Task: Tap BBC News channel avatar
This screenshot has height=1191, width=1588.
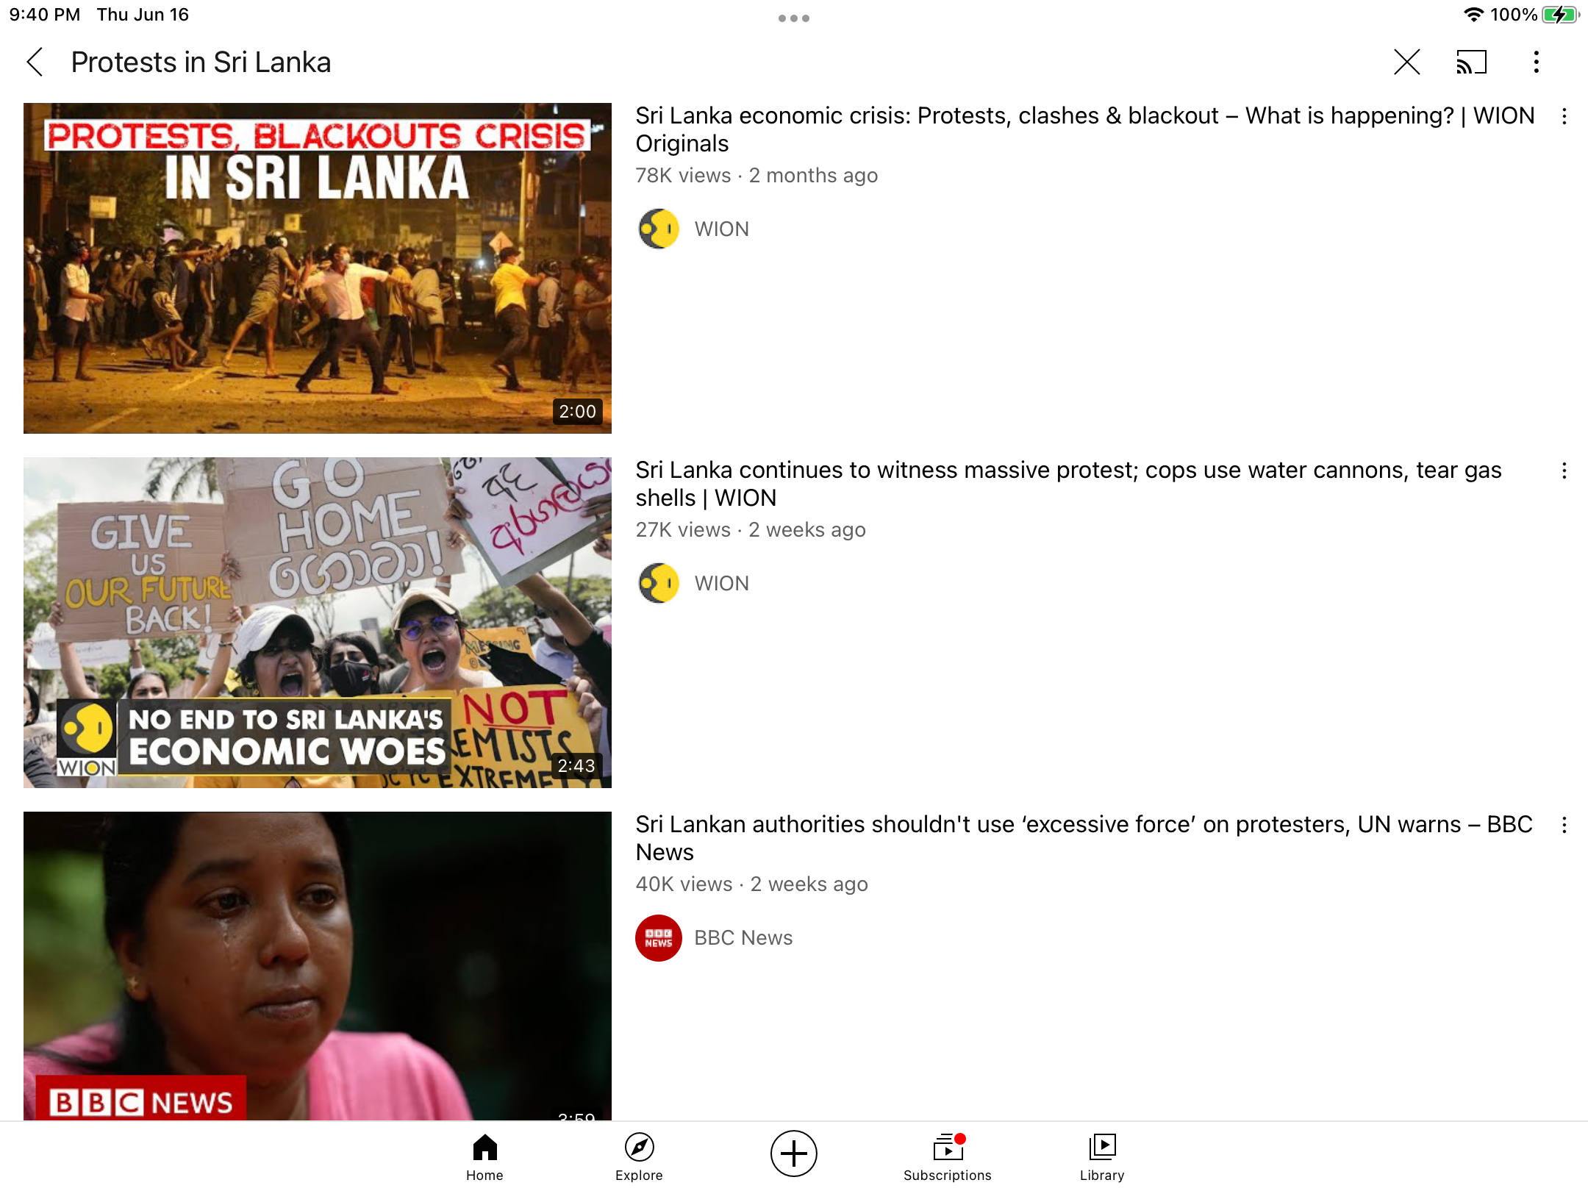Action: 659,938
